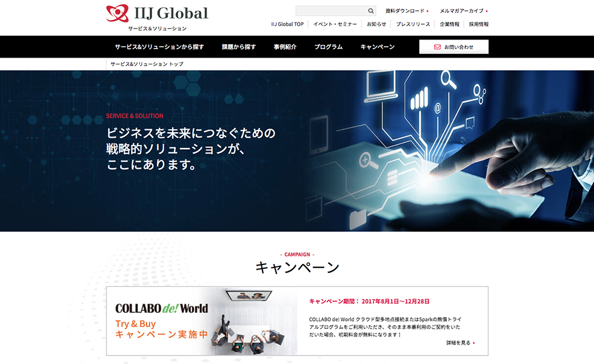Viewport: 594px width, 364px height.
Task: Open サービス&ソリューションから探す menu
Action: [159, 47]
